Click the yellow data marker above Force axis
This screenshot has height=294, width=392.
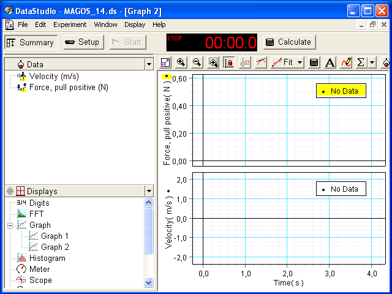point(167,76)
